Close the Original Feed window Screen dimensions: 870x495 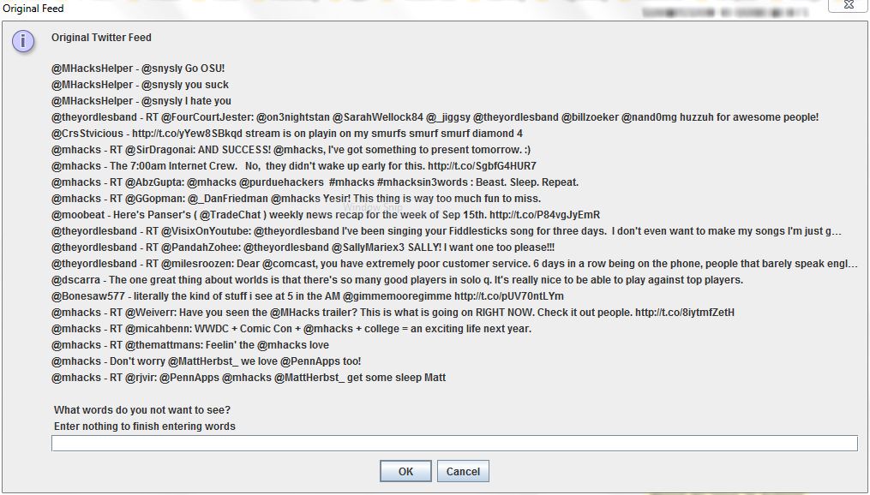tap(849, 5)
